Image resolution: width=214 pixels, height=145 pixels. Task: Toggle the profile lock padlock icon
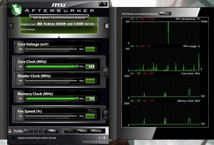pos(10,131)
